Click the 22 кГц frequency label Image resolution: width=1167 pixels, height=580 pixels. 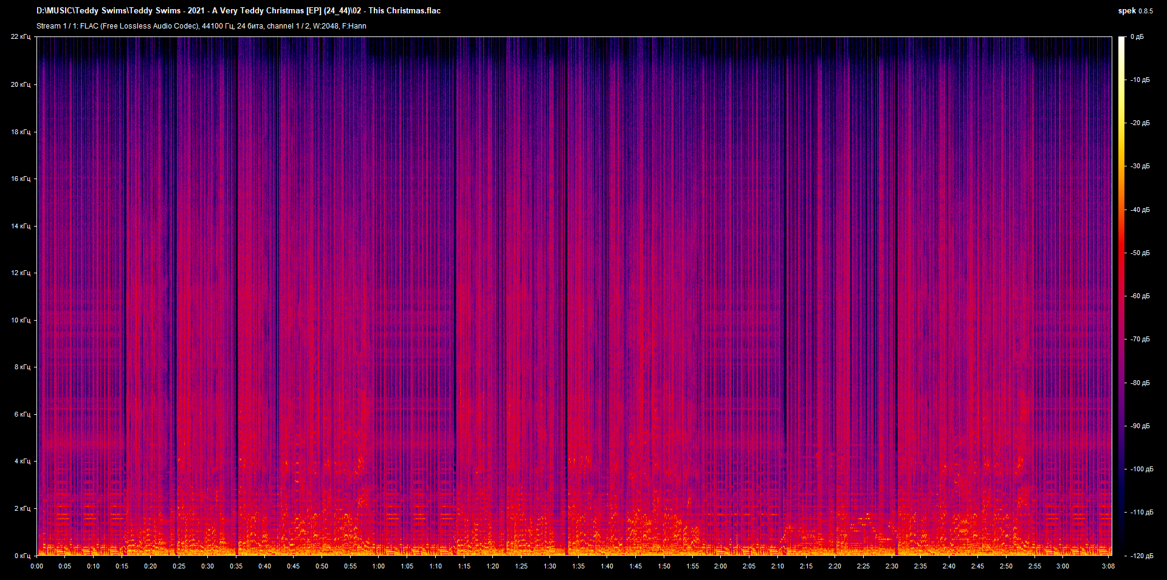click(x=21, y=37)
